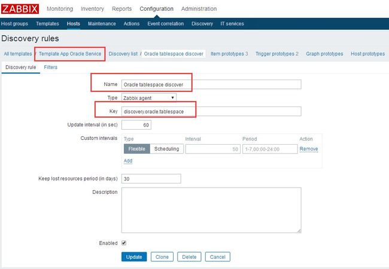Open the Reports menu
This screenshot has height=269, width=389.
click(121, 9)
